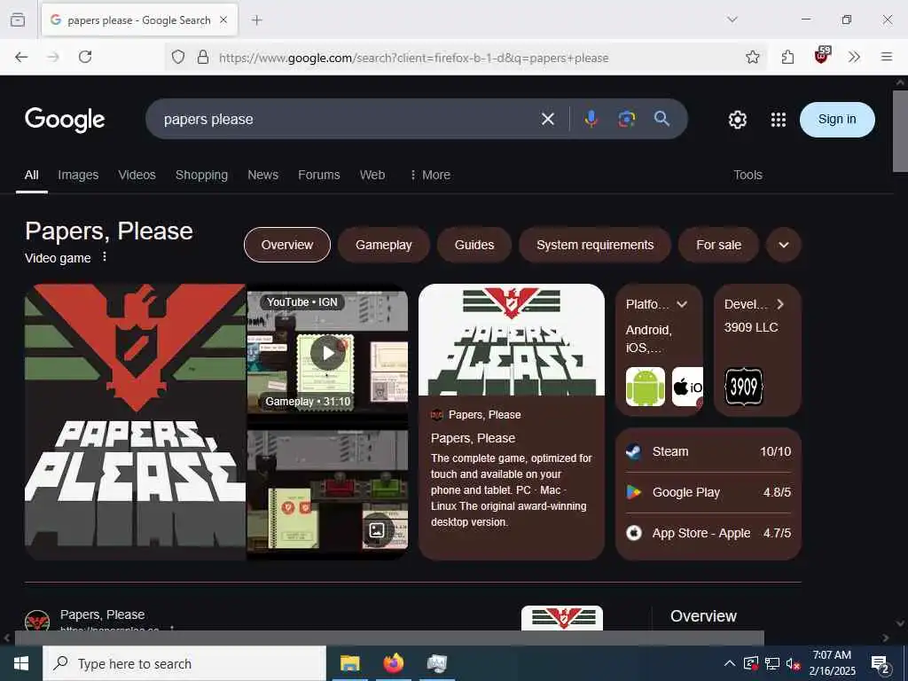Click page vertical scrollbar thumb

click(x=900, y=131)
